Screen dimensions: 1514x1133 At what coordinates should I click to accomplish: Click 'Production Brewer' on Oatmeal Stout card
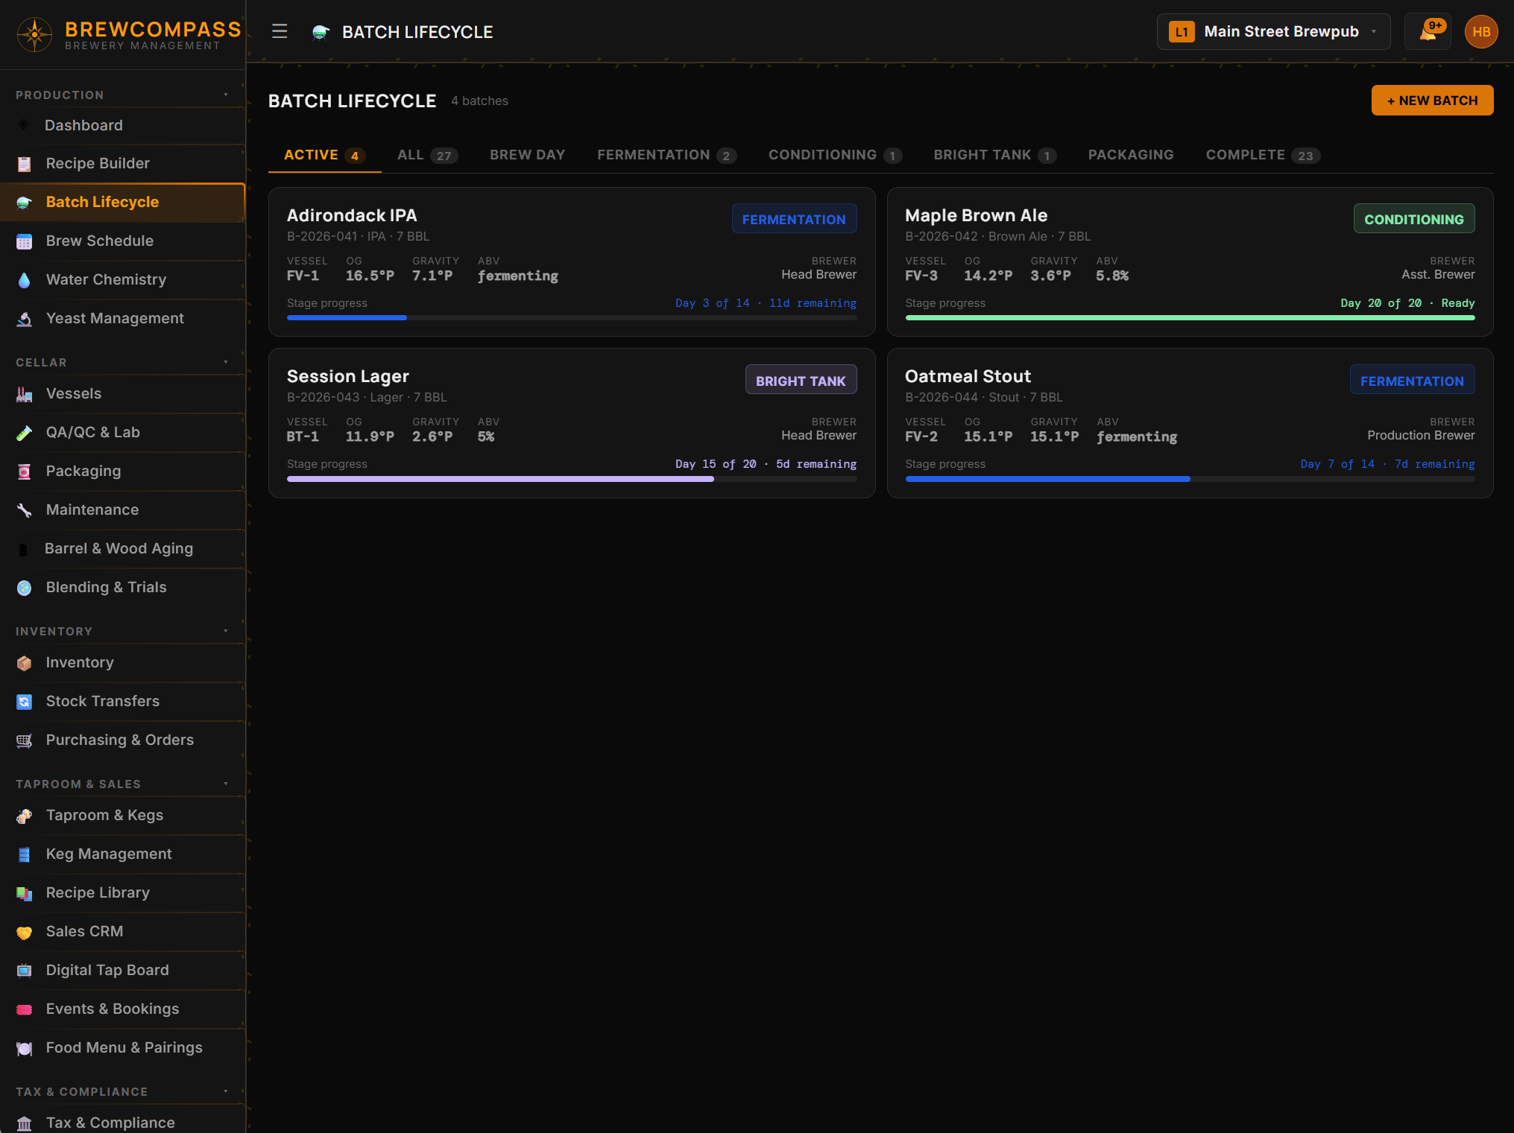click(x=1421, y=435)
